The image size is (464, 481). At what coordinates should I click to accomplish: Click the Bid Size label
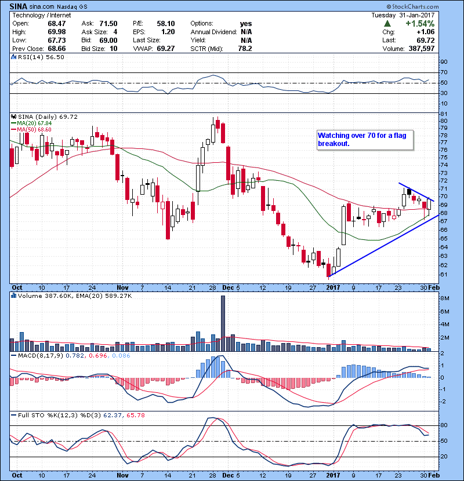coord(93,49)
